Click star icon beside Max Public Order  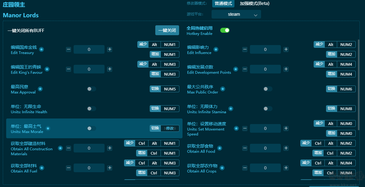[222, 89]
